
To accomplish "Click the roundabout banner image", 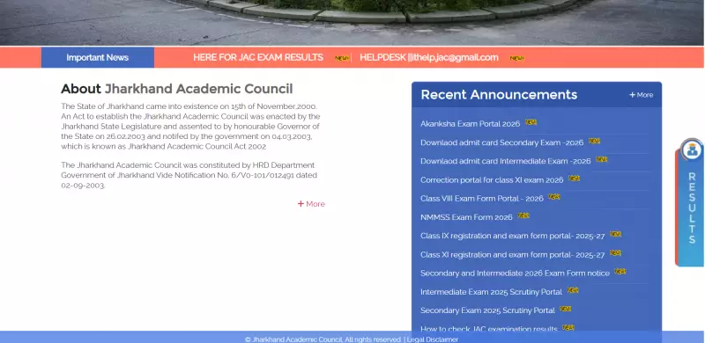I will pyautogui.click(x=352, y=23).
